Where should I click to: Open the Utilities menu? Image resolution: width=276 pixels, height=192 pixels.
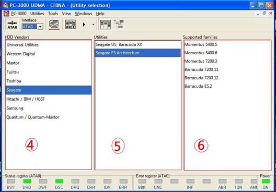(x=37, y=14)
